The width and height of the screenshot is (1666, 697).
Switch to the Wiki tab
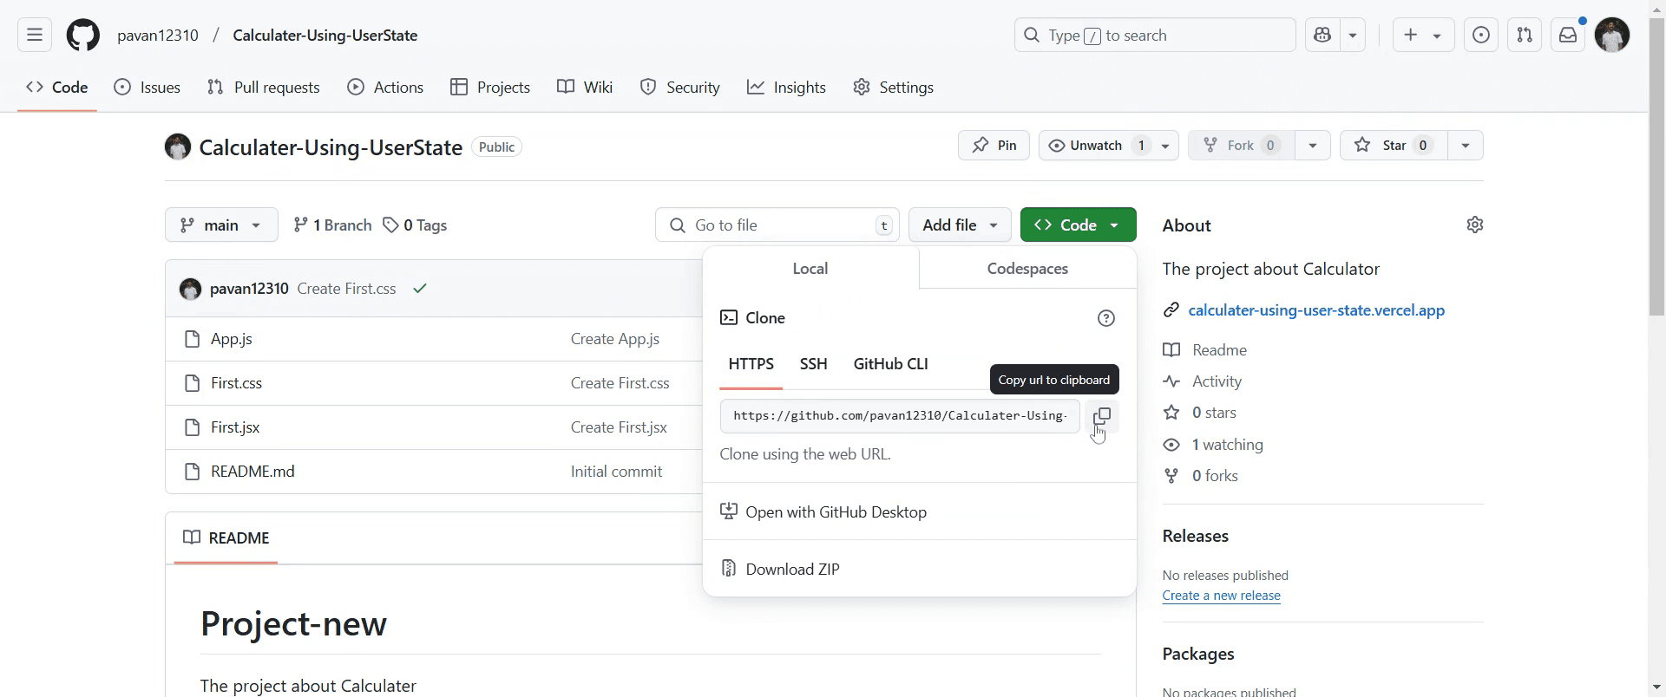[585, 88]
